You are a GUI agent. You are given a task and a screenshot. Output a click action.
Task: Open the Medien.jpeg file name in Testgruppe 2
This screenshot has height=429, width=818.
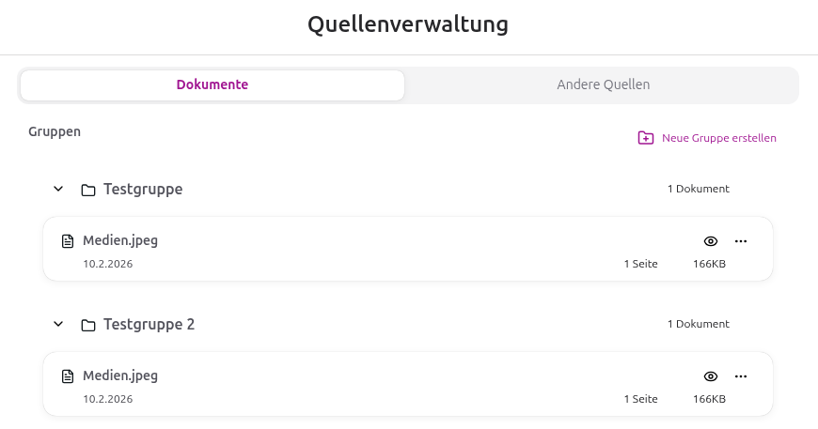point(120,375)
